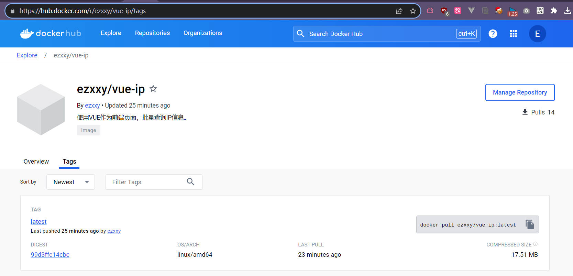Click the search magnifier in Docker Hub search
The image size is (573, 276).
(x=301, y=34)
